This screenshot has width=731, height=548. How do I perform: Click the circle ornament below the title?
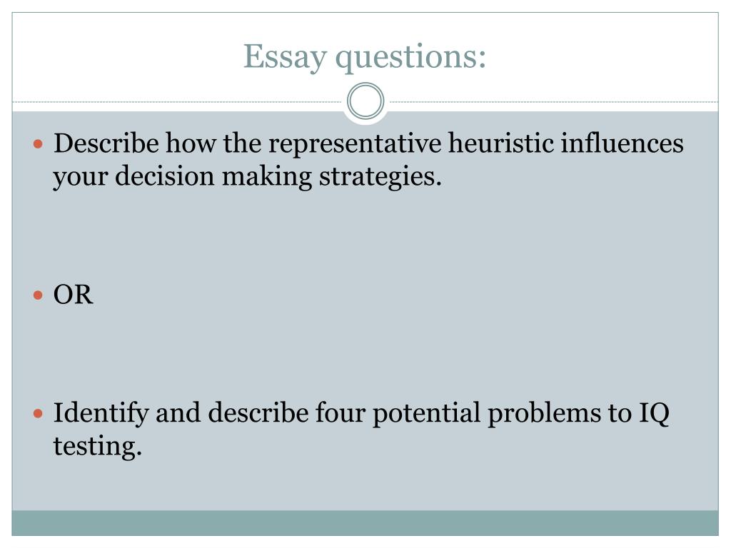[365, 101]
